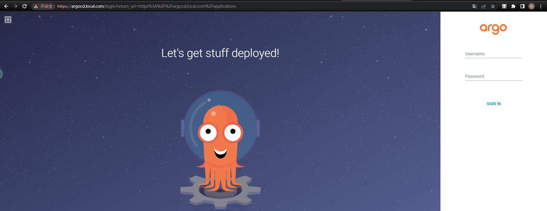Go forward with the browser forward arrow
The image size is (547, 211).
click(x=15, y=6)
